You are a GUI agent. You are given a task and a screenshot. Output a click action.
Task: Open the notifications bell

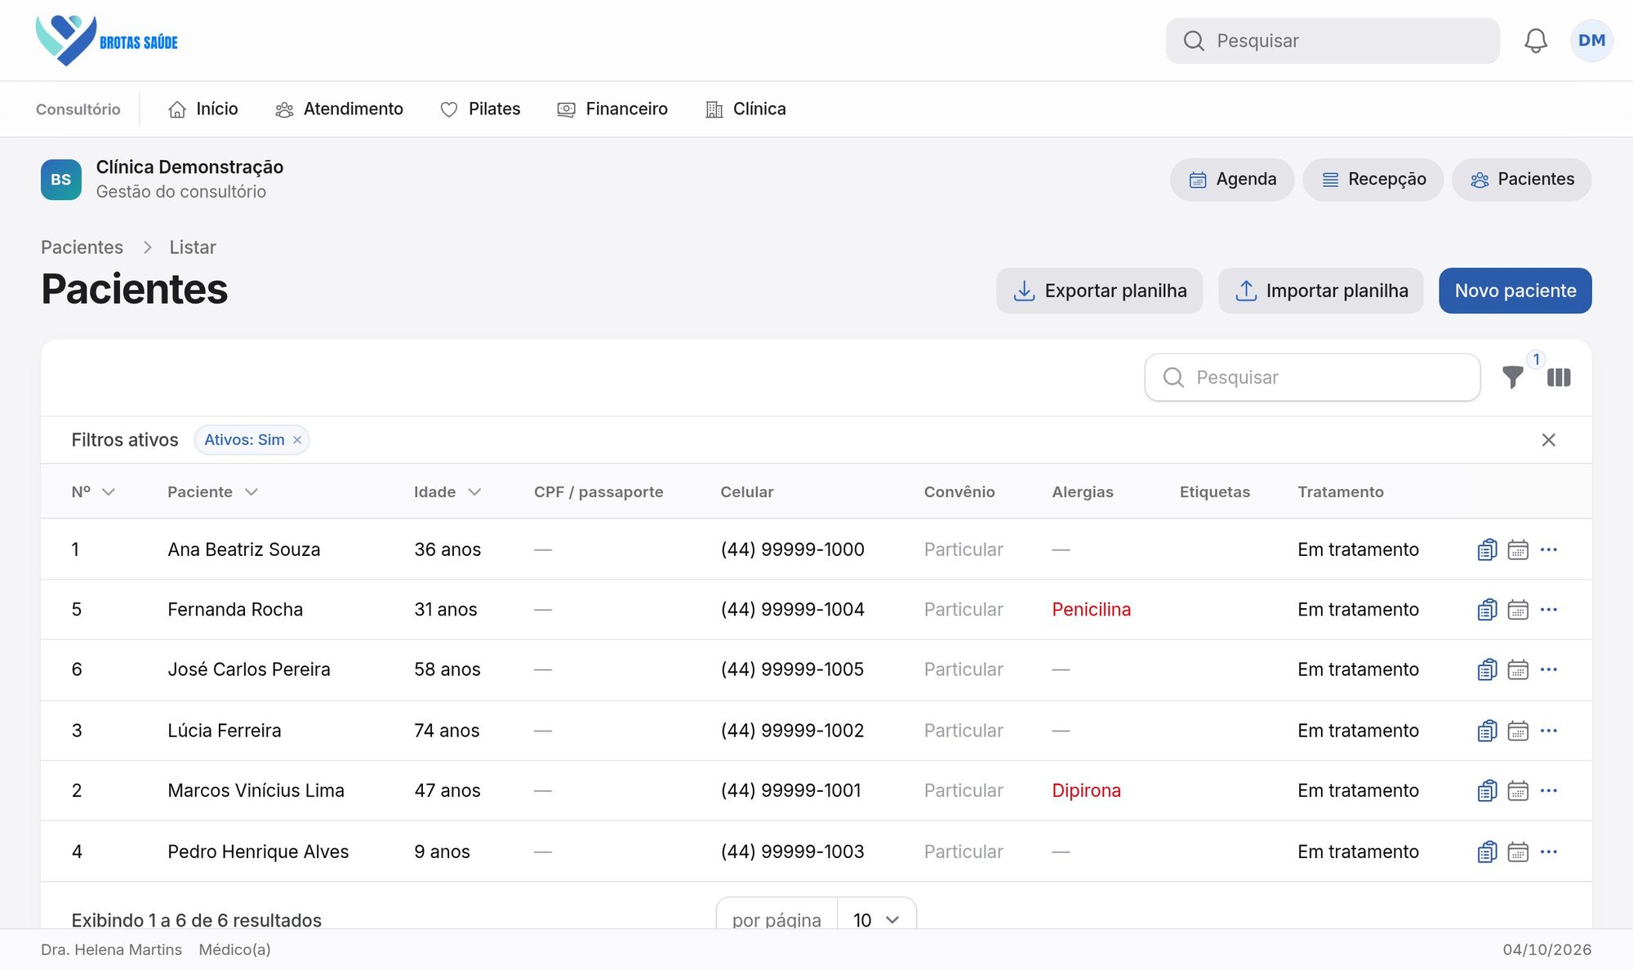tap(1535, 41)
